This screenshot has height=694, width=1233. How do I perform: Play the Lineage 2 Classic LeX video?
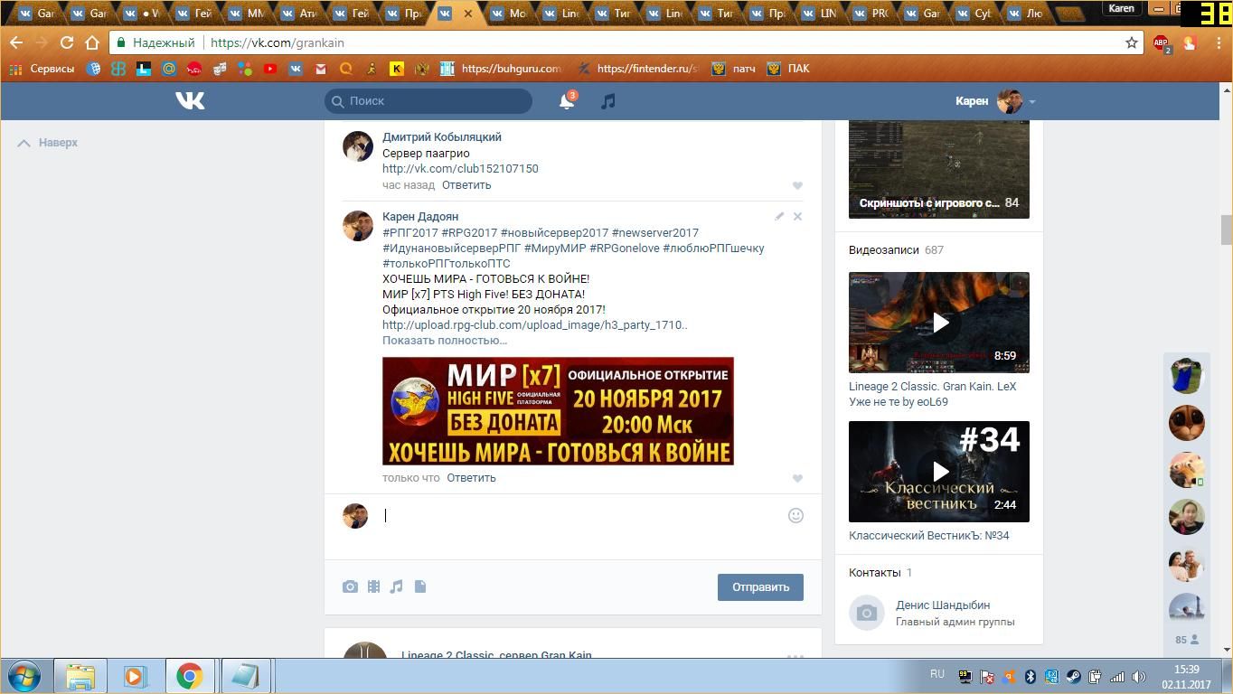[939, 323]
